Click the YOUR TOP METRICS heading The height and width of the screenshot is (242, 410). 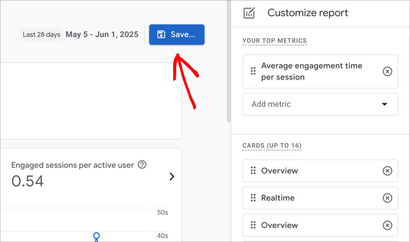click(275, 41)
